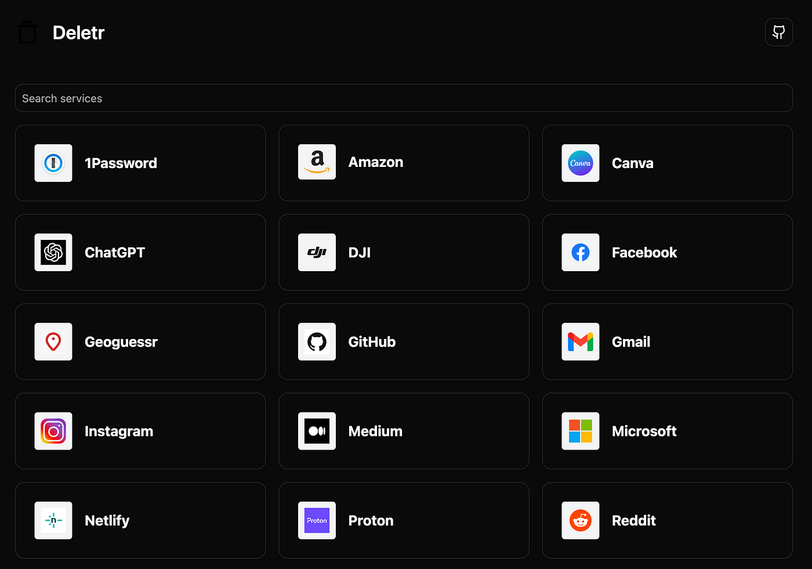Click the Gmail envelope icon
Viewport: 812px width, 569px height.
point(581,341)
